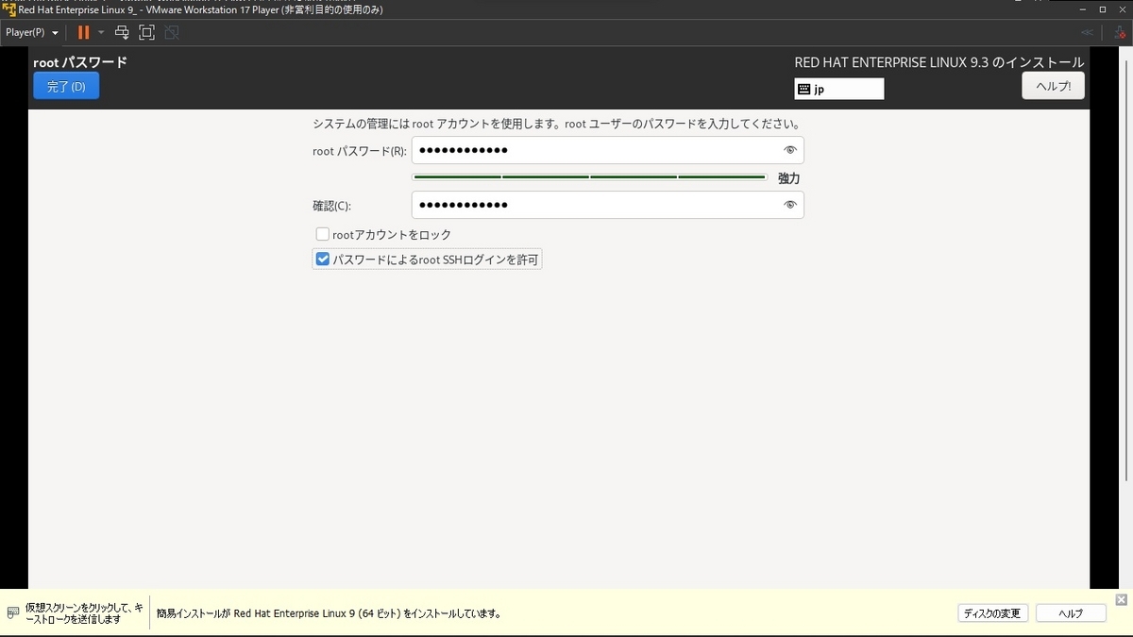Image resolution: width=1133 pixels, height=637 pixels.
Task: Open the Player(P) menu
Action: tap(31, 32)
